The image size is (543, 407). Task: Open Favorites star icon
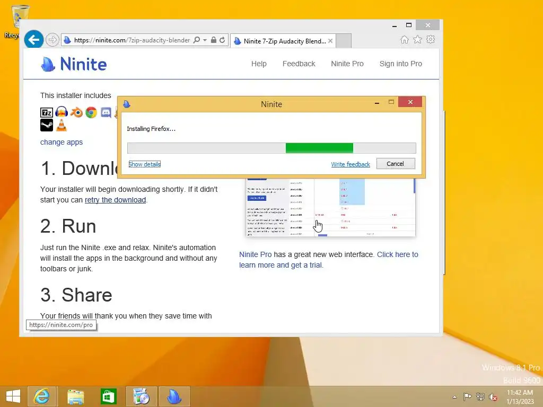(x=418, y=39)
